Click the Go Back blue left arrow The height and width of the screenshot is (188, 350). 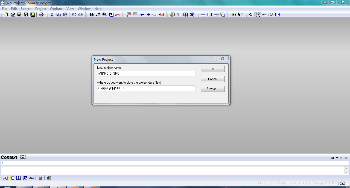[x=142, y=14]
